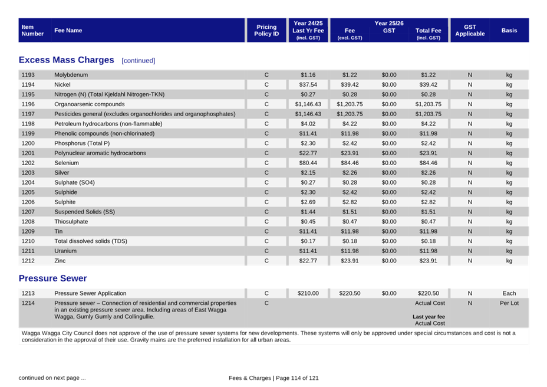Click Suspended Solids last year fee $1.44
This screenshot has height=387, width=547.
[308, 212]
